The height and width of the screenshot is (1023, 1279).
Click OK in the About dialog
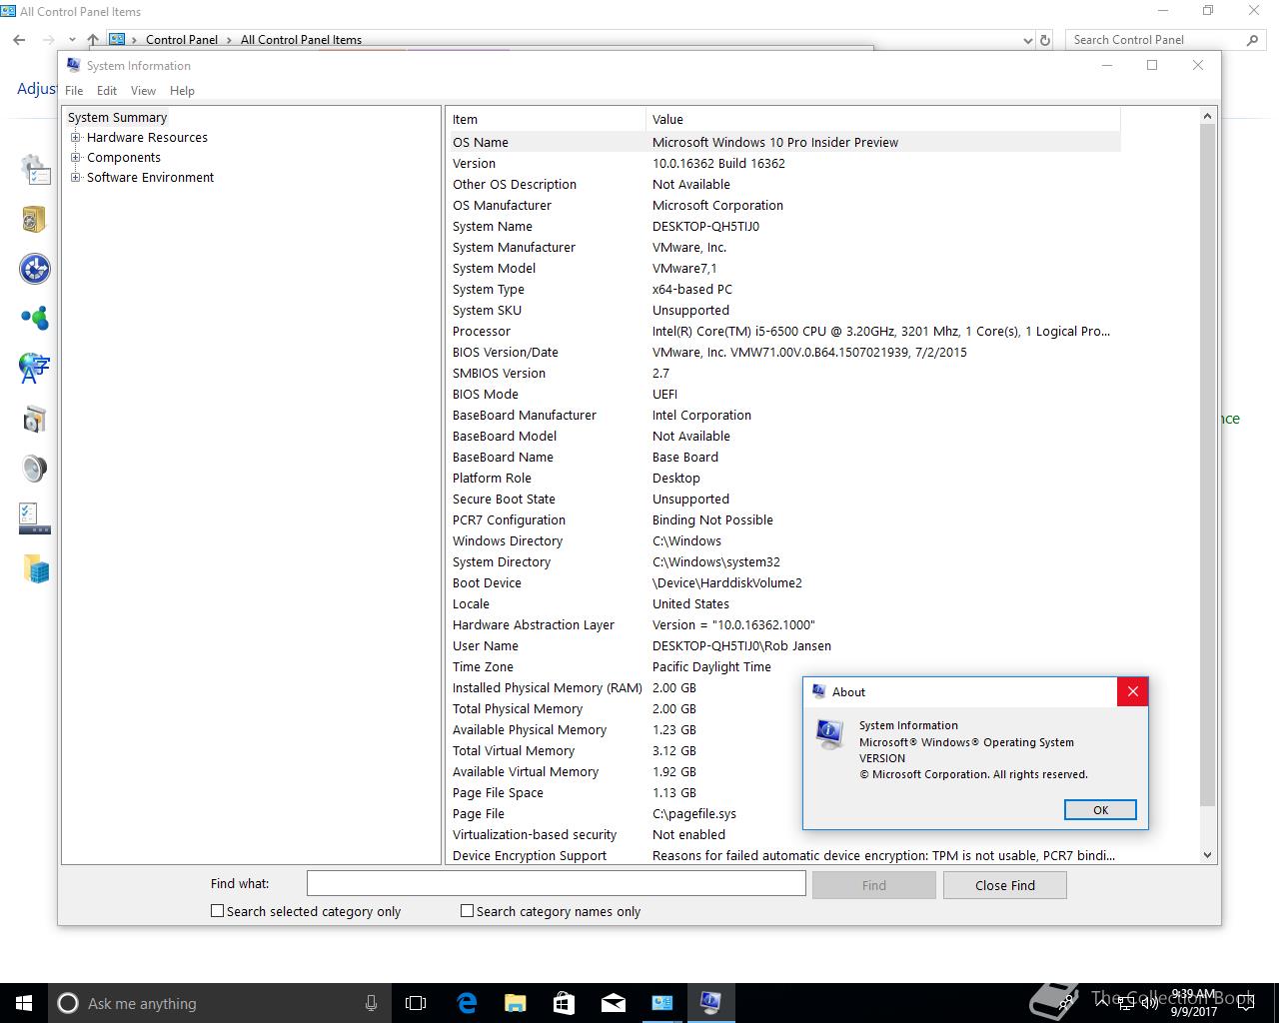tap(1100, 810)
